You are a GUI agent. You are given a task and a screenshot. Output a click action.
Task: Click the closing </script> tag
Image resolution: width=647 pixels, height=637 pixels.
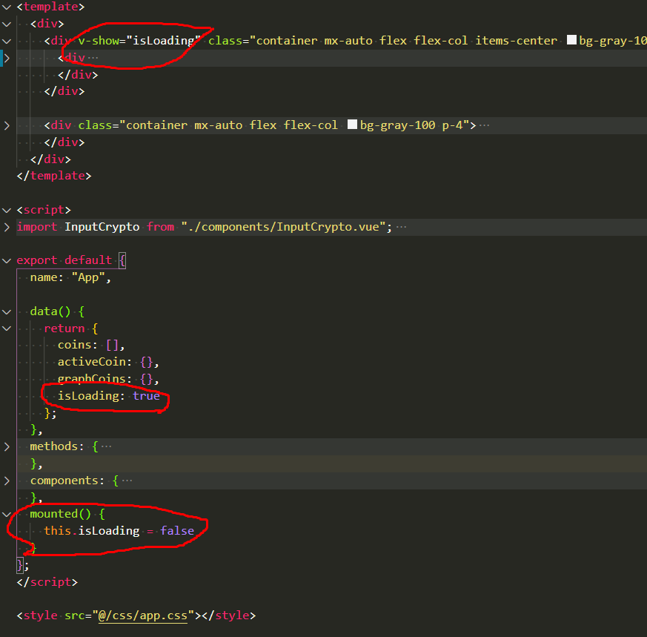[x=47, y=582]
